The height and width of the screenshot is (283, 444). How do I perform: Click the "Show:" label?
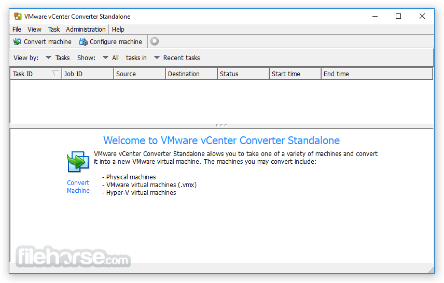[87, 58]
